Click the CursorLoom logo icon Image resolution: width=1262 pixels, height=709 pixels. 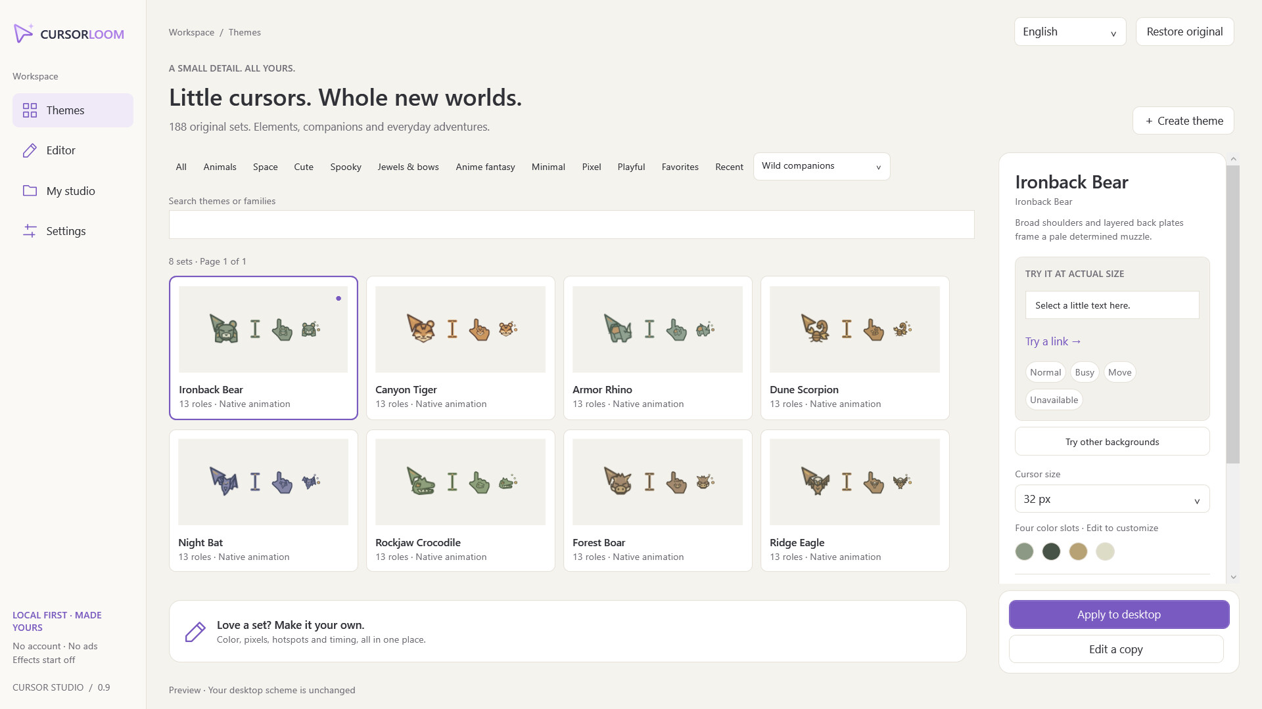coord(24,33)
